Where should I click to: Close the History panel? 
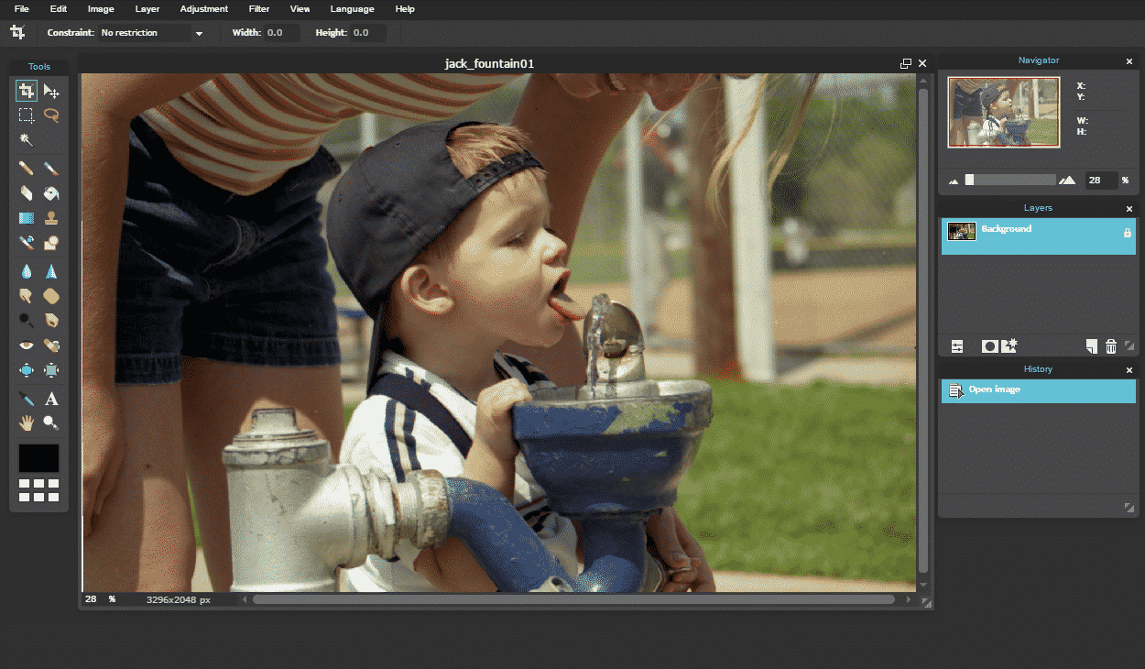(1129, 370)
